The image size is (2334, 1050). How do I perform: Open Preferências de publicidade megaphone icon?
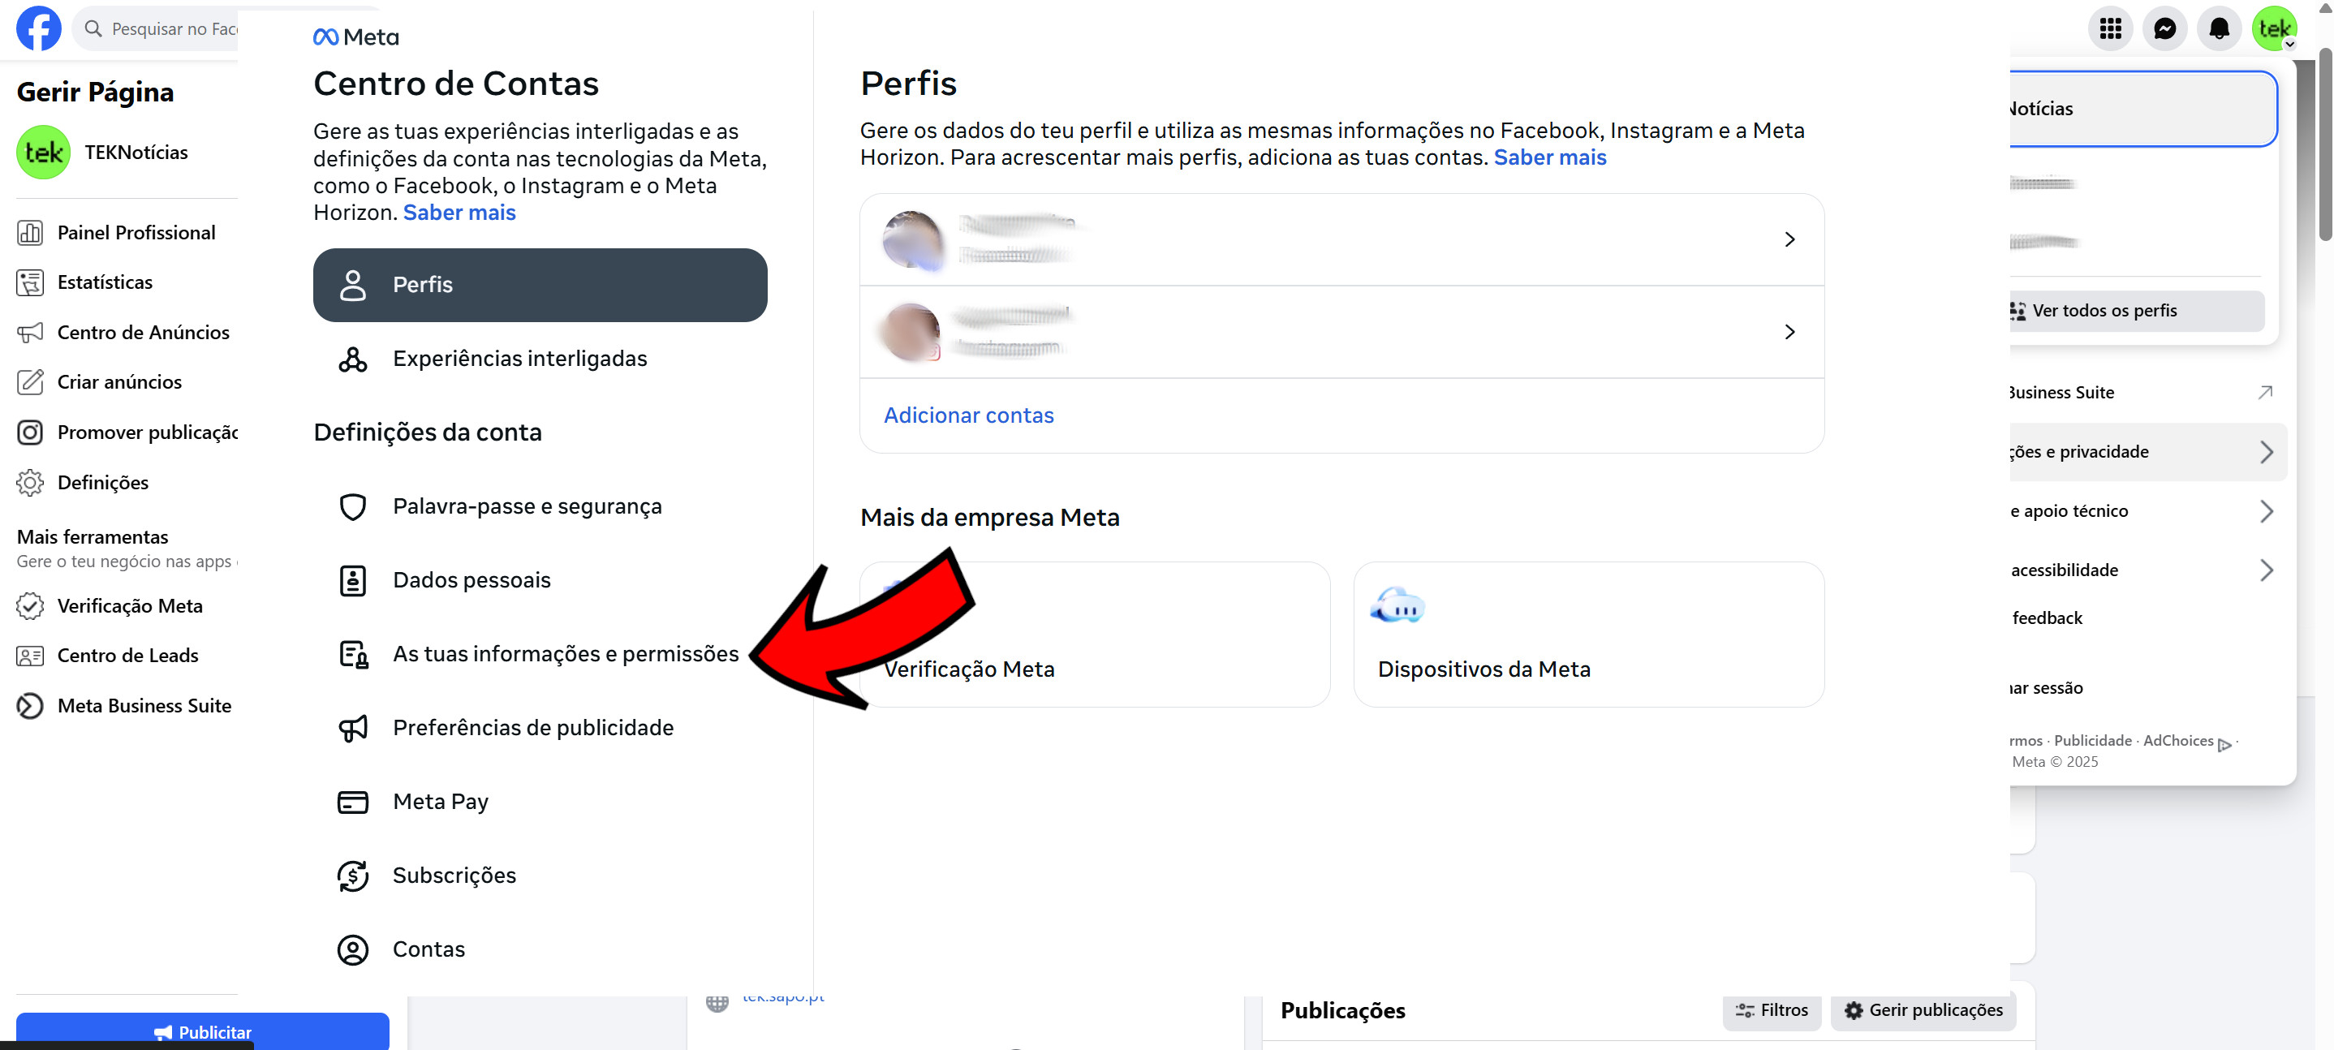[352, 728]
